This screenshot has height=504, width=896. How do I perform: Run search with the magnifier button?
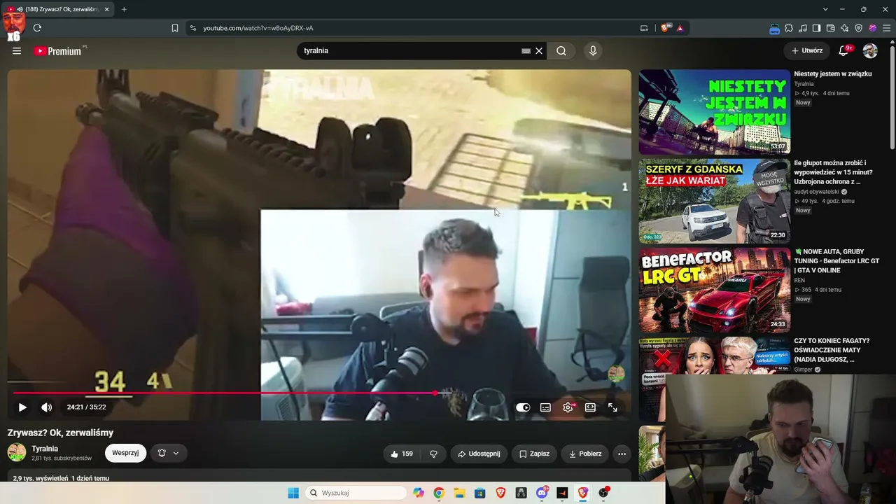[x=561, y=51]
